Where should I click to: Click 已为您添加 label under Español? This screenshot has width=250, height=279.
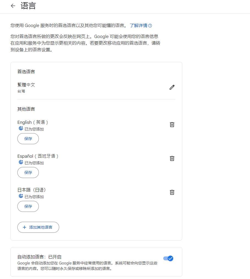[x=34, y=163]
